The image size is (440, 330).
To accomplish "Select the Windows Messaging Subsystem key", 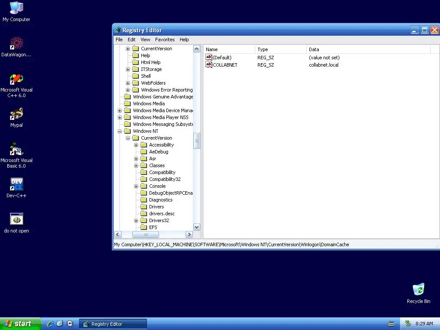I will pos(163,124).
